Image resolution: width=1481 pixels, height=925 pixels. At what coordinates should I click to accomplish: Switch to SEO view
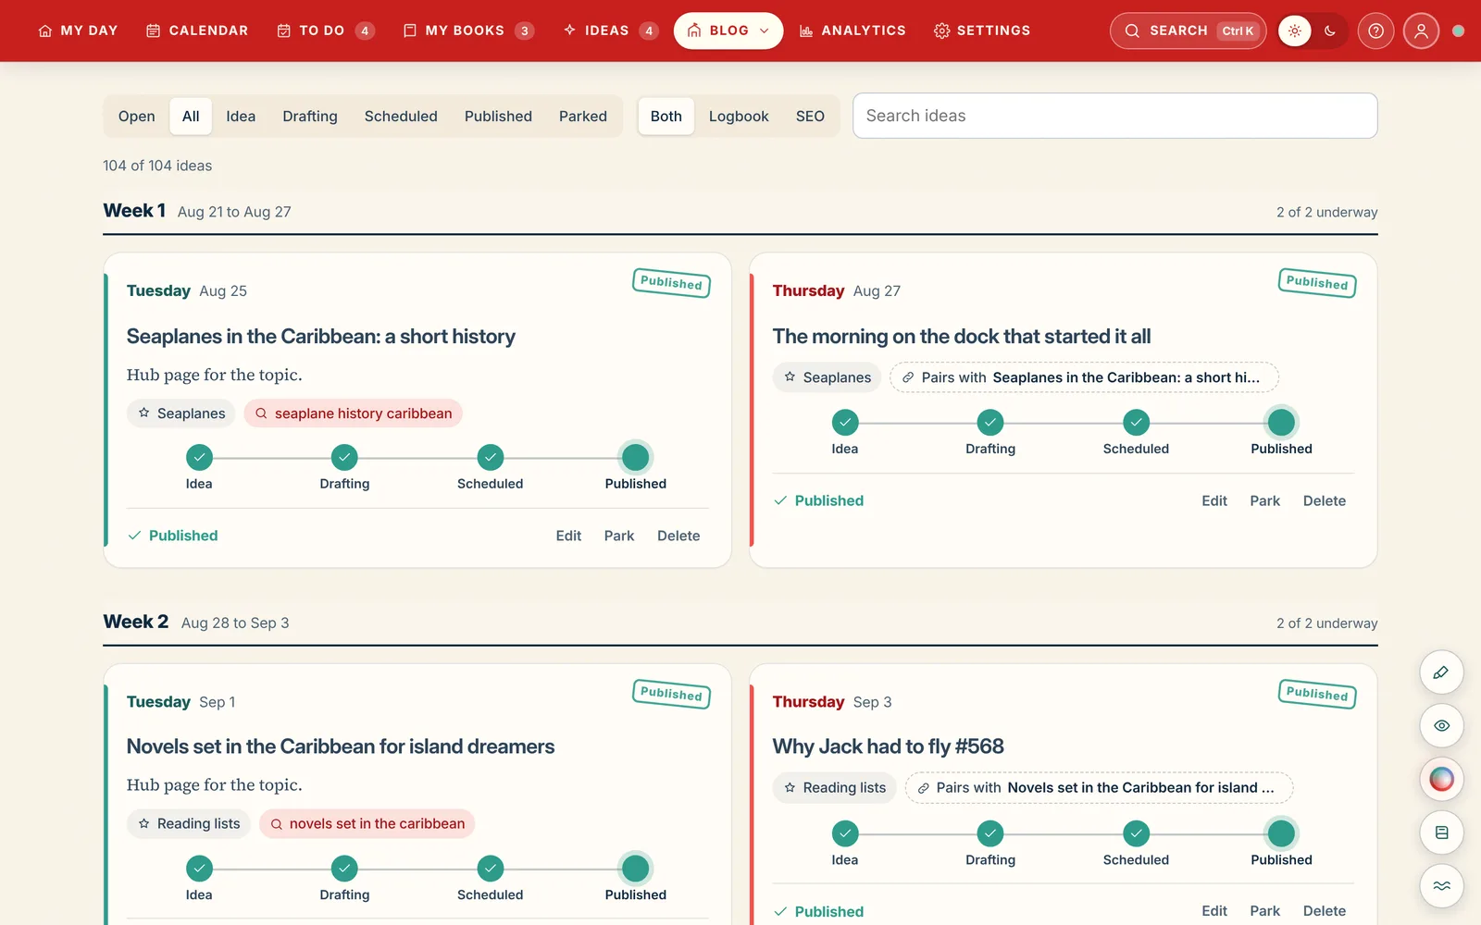pyautogui.click(x=810, y=117)
